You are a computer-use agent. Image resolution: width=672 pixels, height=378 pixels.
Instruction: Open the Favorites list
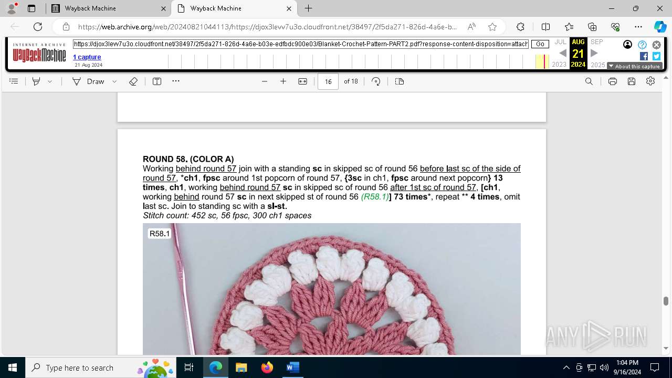(569, 27)
